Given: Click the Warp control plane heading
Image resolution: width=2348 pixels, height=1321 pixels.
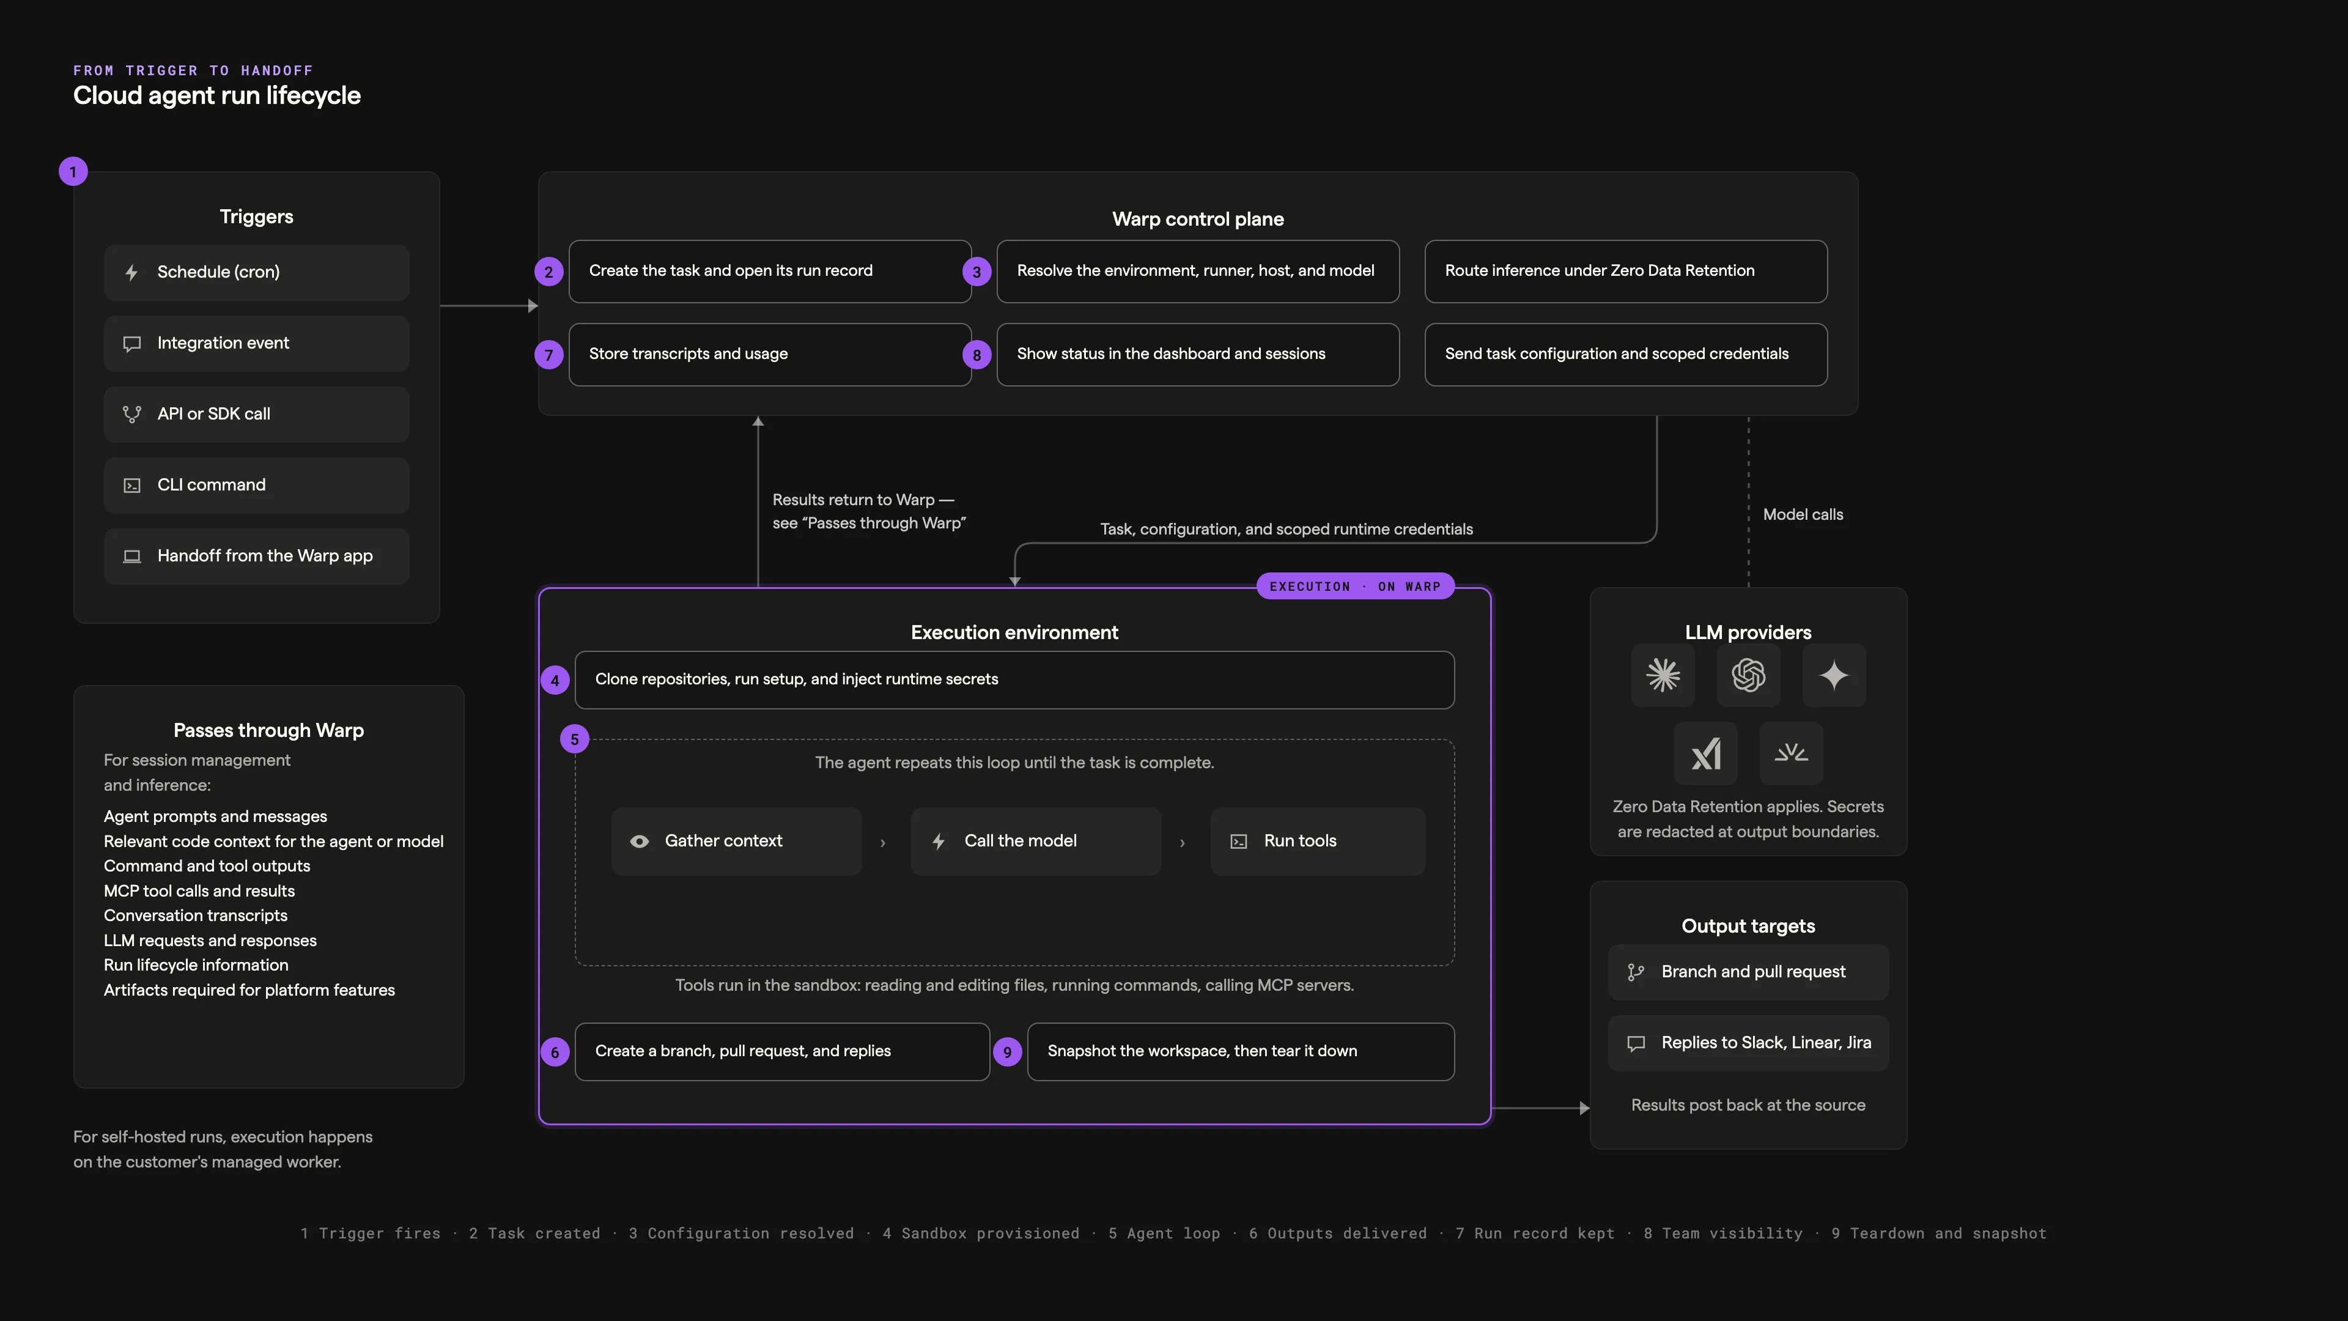Looking at the screenshot, I should point(1198,219).
